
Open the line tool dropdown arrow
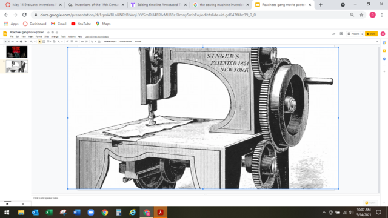pos(62,42)
